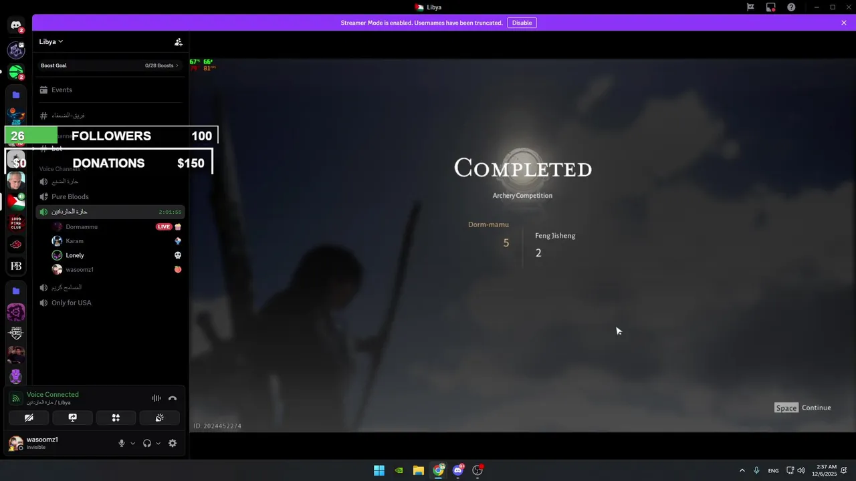
Task: Share your screen from voice panel
Action: tap(72, 418)
